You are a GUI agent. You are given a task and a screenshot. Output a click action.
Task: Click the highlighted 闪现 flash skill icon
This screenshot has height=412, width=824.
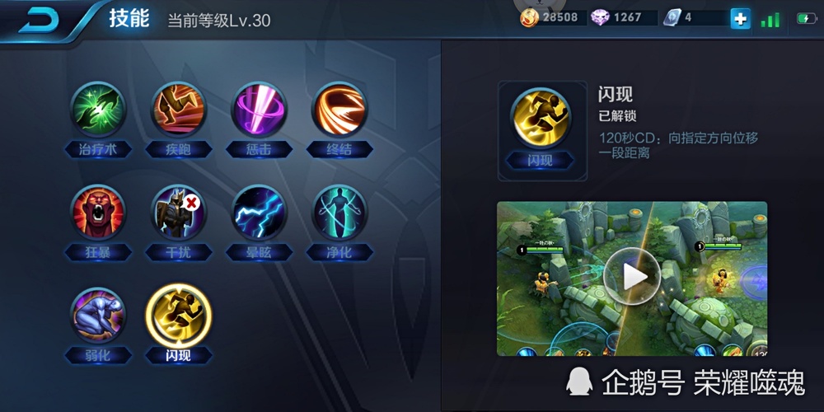pos(179,316)
